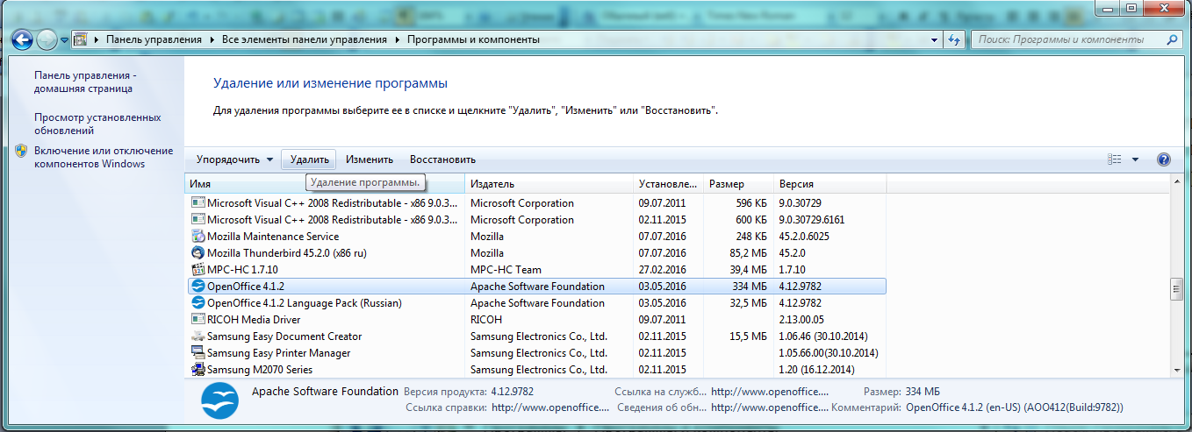Click the vertical scrollbar down arrow

1176,371
